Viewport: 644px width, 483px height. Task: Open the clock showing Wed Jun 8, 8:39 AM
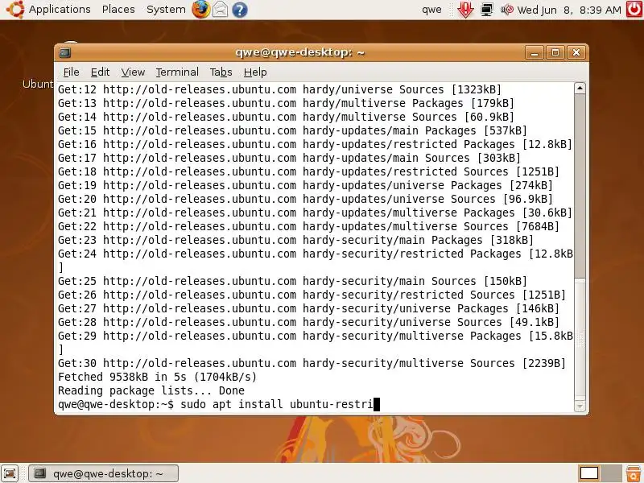569,10
